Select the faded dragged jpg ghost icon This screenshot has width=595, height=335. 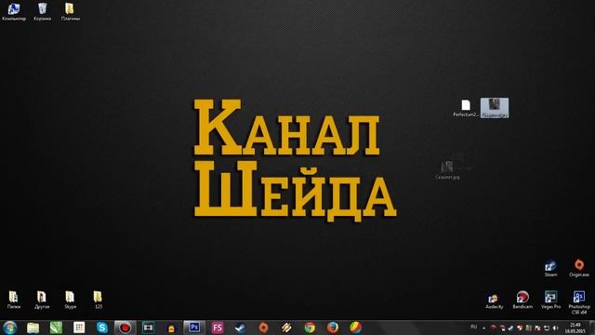(448, 169)
